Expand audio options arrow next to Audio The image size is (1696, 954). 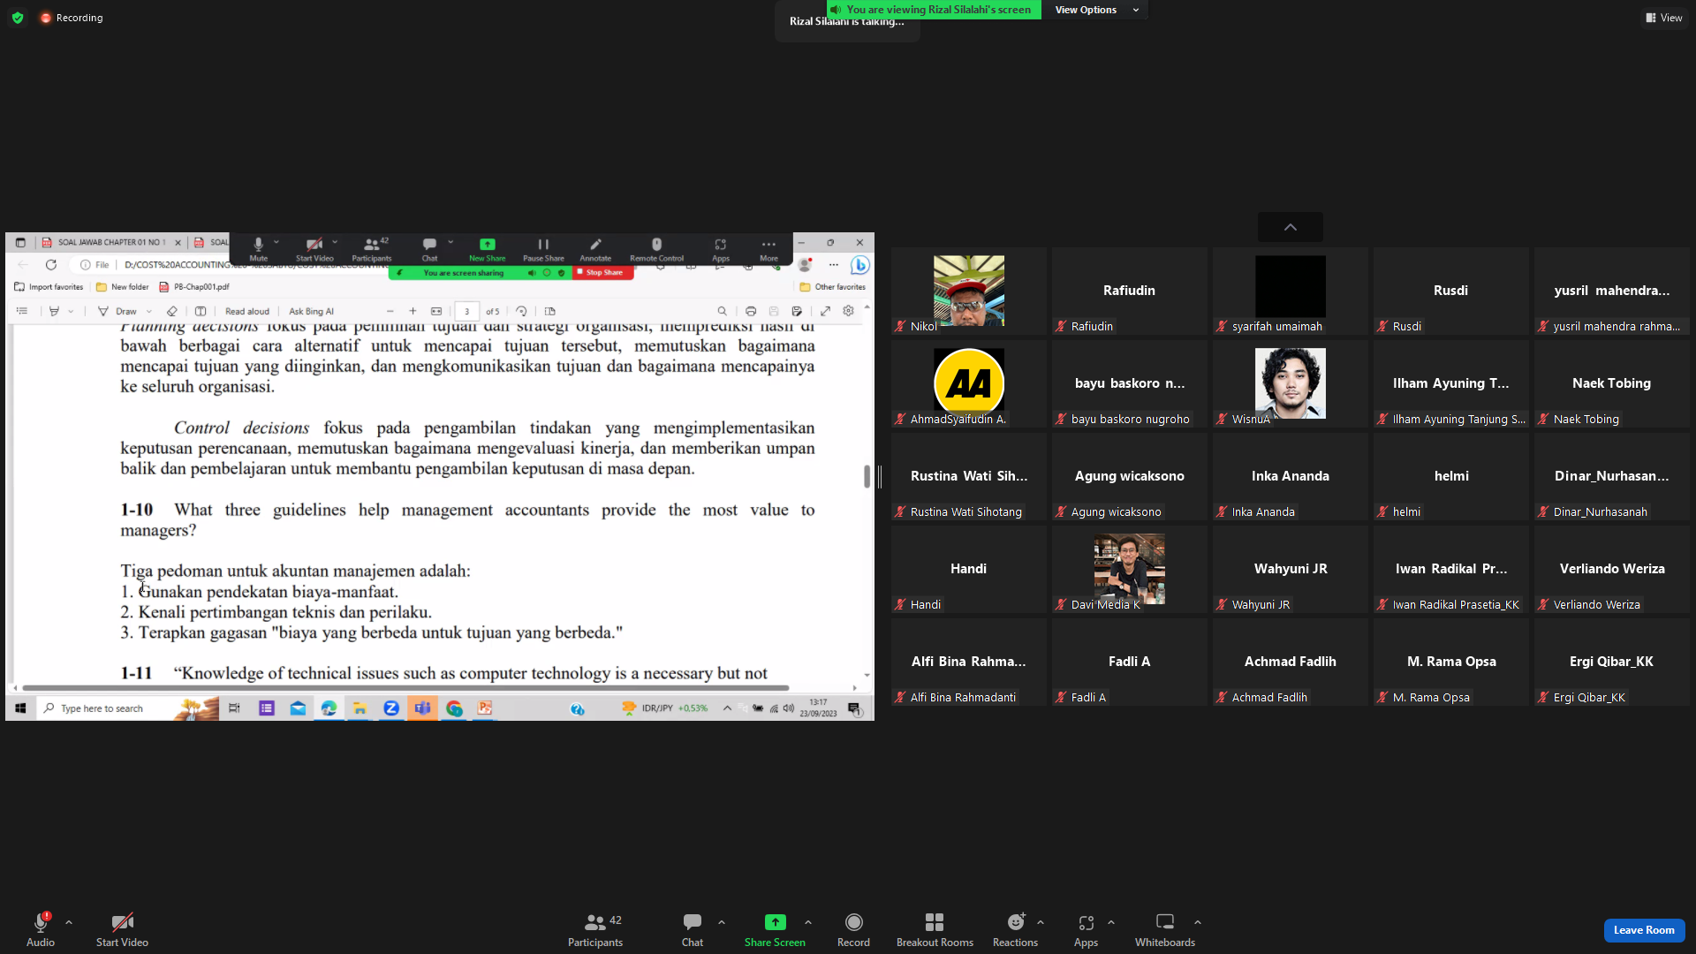(69, 922)
